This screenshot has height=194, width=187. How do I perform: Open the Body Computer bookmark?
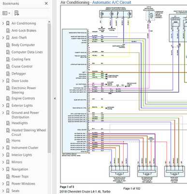[23, 45]
